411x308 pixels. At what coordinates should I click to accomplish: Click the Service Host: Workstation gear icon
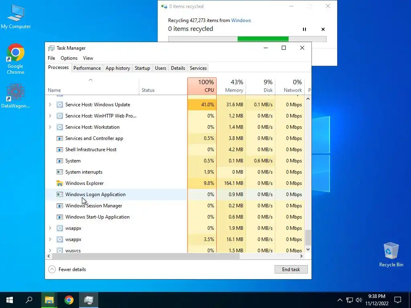coord(60,127)
